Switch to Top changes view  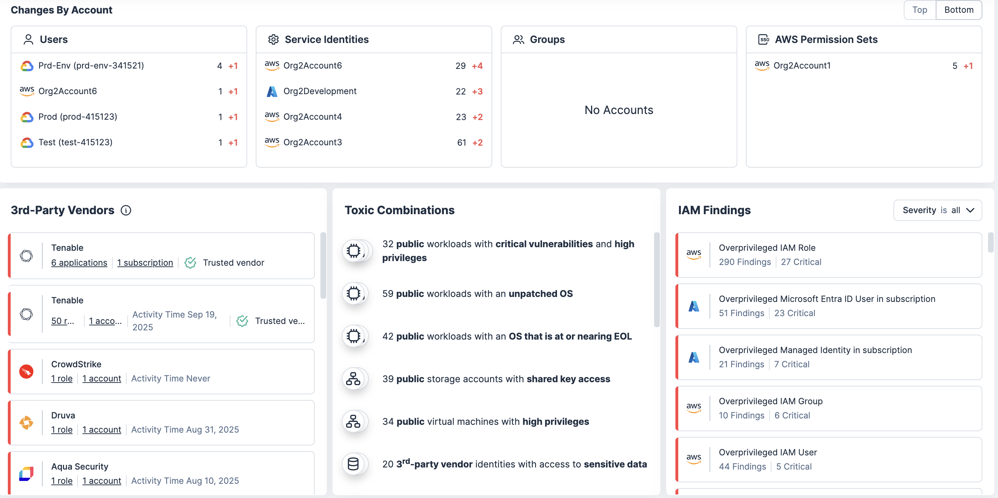point(919,10)
